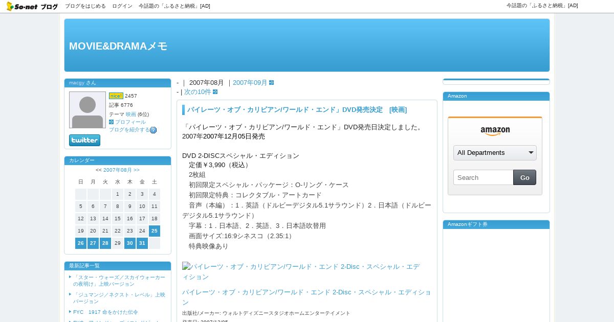The width and height of the screenshot is (614, 322).
Task: Open the 2007年08月 calendar month link
Action: coord(118,170)
